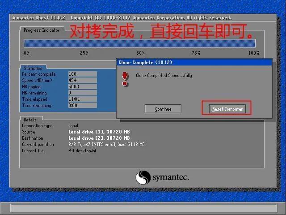The image size is (286, 215).
Task: Select the Time elapsed field showing 11:01
Action: pyautogui.click(x=83, y=99)
